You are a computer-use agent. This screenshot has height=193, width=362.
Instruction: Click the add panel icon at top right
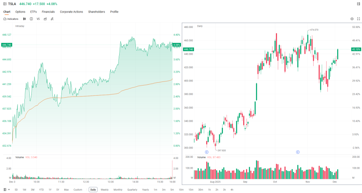[358, 4]
